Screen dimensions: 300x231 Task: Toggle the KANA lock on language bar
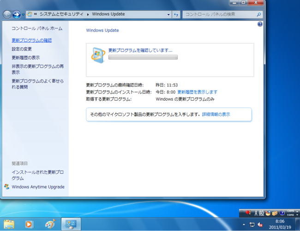click(290, 215)
